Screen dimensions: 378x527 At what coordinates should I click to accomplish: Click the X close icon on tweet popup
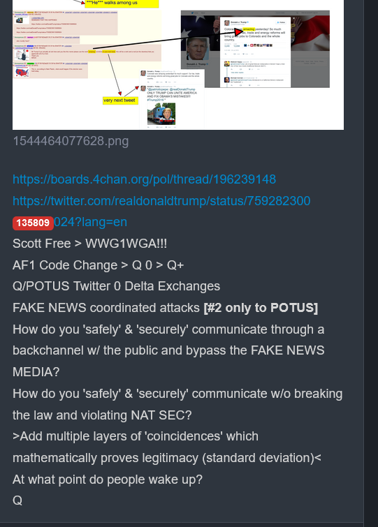[x=293, y=18]
